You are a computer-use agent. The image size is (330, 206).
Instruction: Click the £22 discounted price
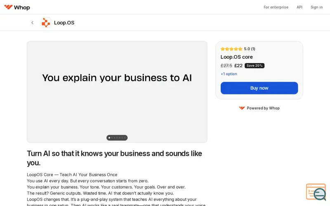pos(238,66)
